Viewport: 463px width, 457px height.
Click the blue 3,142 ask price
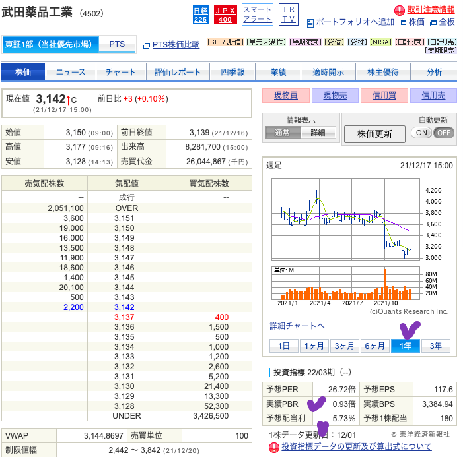coord(124,307)
